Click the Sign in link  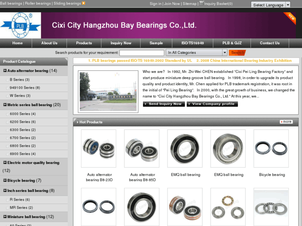[156, 4]
